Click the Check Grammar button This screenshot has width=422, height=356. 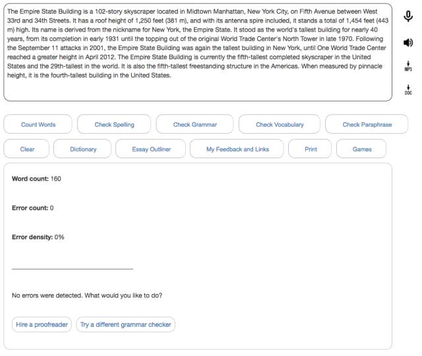(x=195, y=125)
